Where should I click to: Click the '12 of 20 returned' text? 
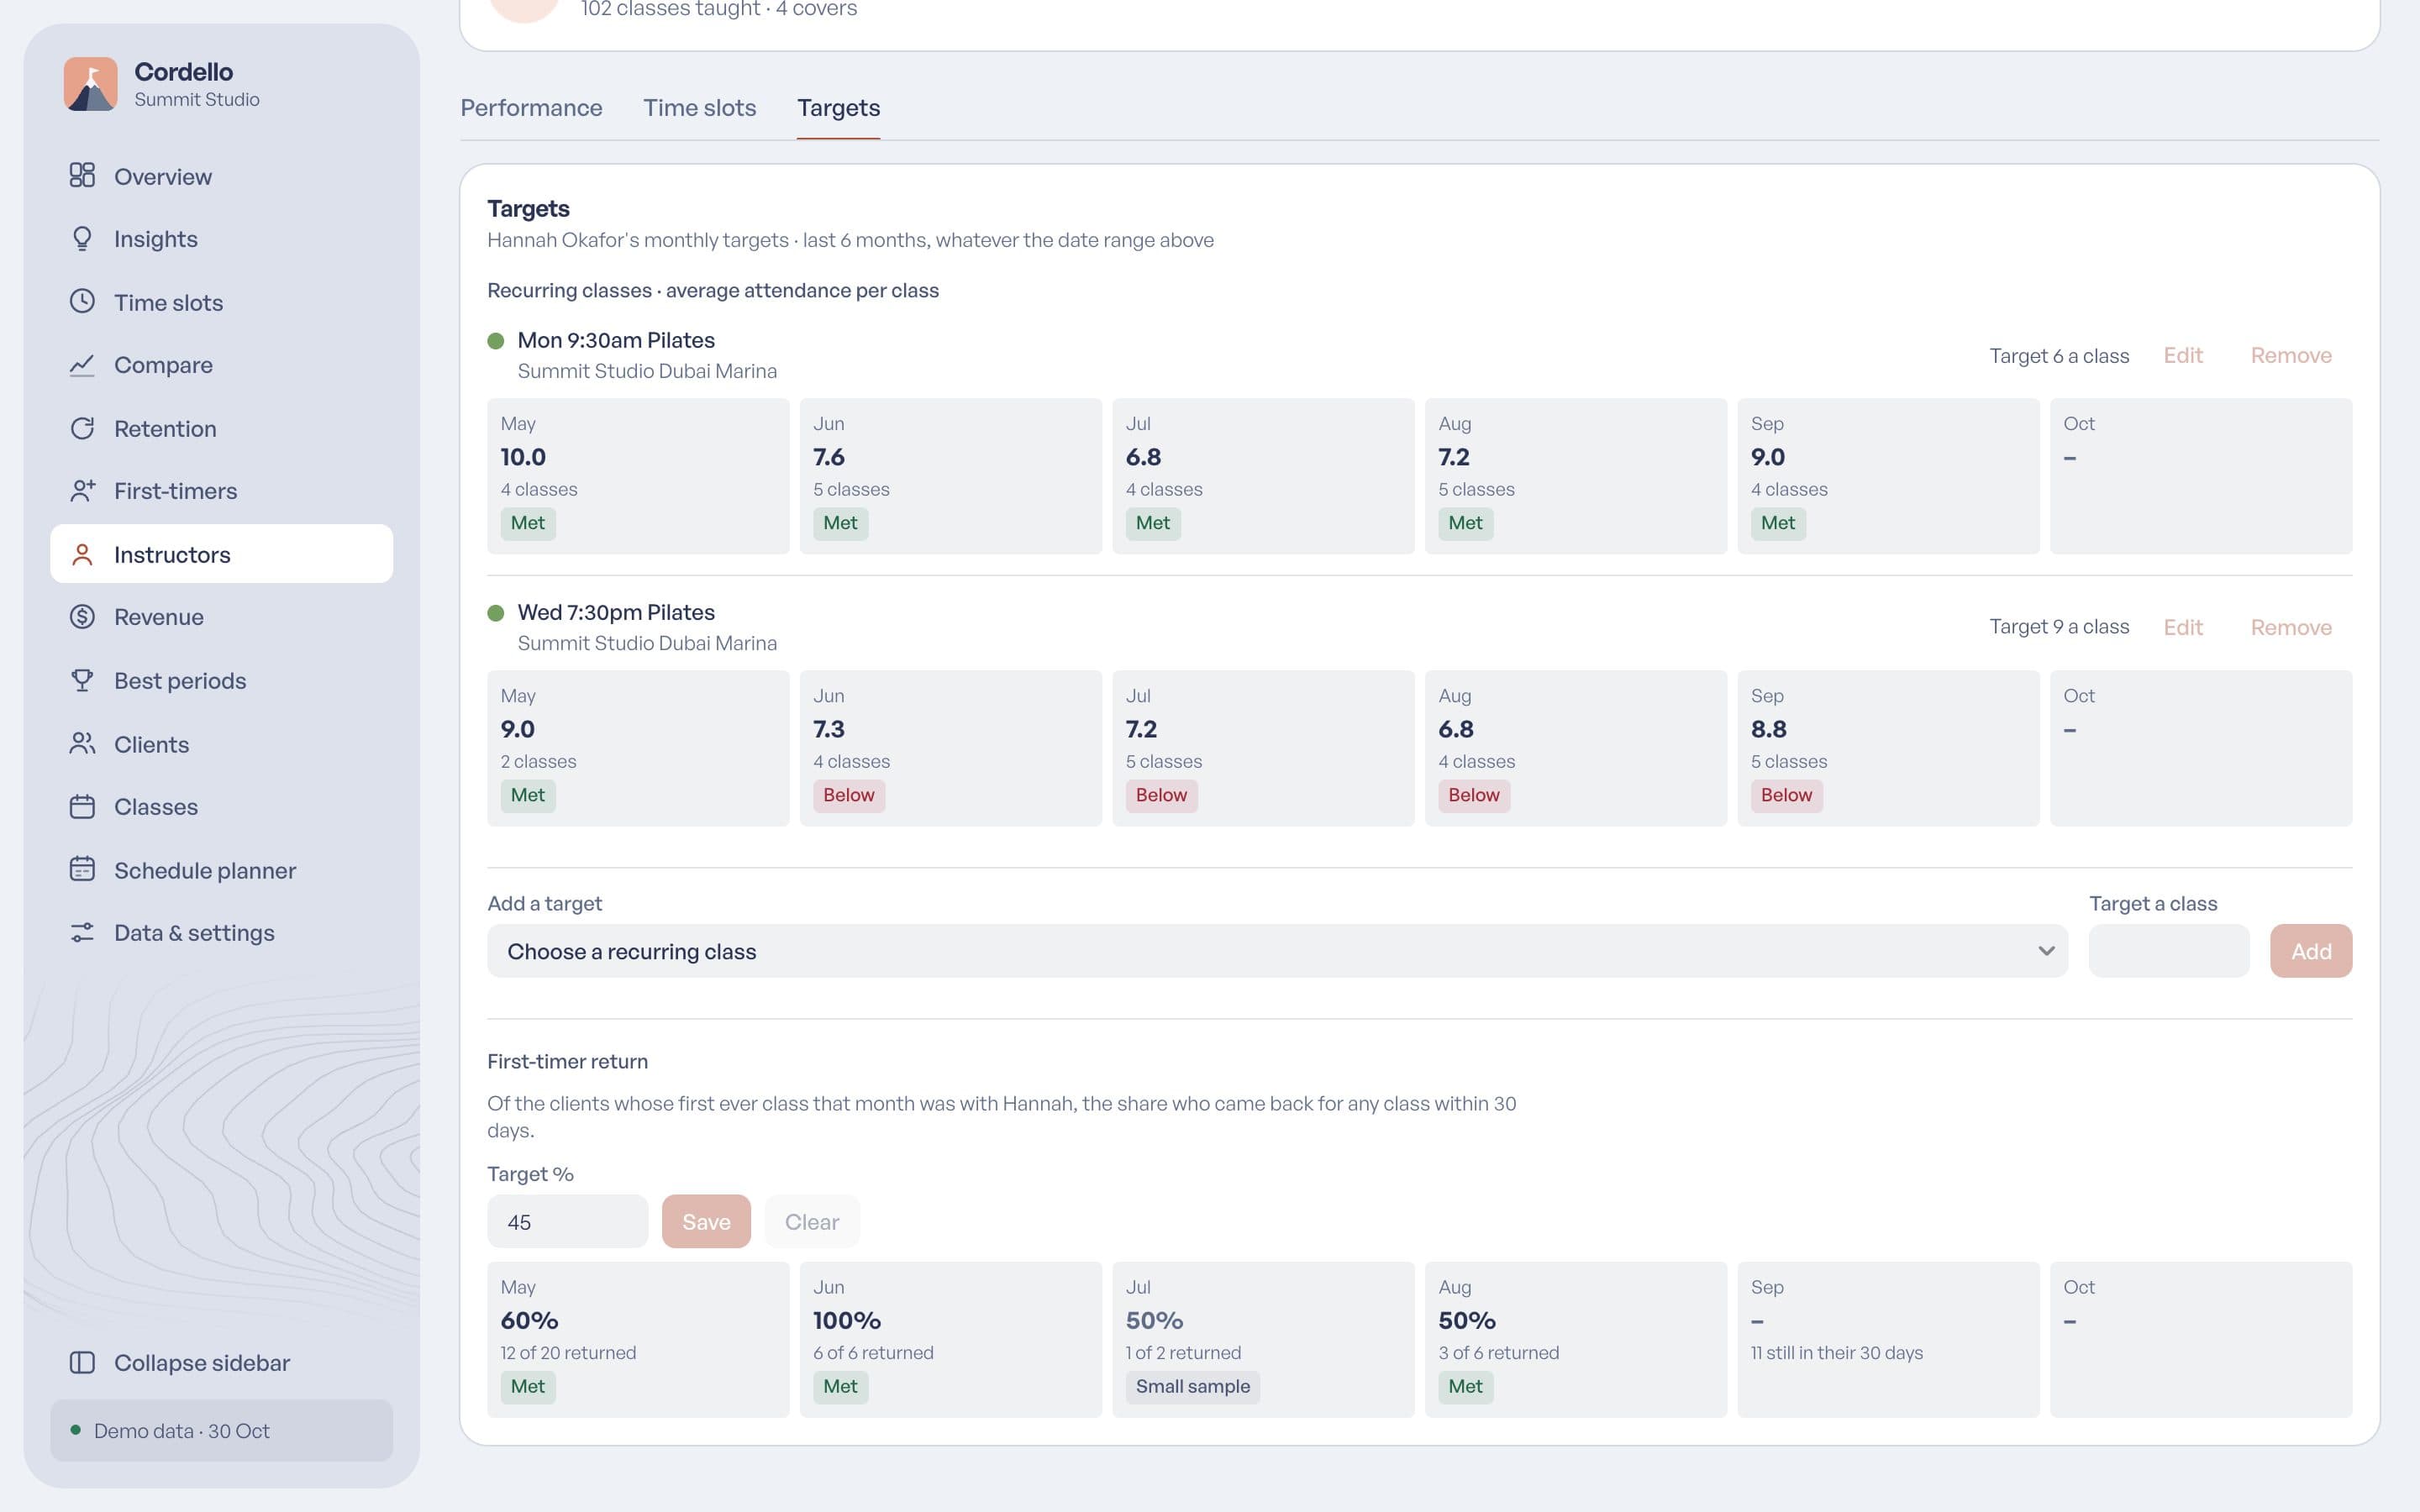(x=568, y=1352)
